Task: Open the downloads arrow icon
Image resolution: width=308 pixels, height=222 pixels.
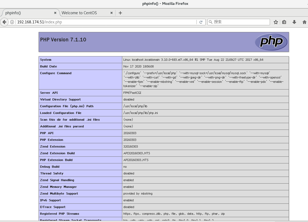Action: [294, 22]
